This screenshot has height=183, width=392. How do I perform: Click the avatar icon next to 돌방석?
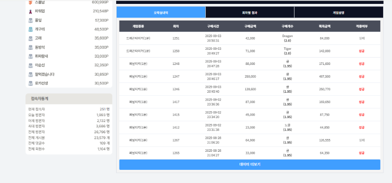point(30,47)
